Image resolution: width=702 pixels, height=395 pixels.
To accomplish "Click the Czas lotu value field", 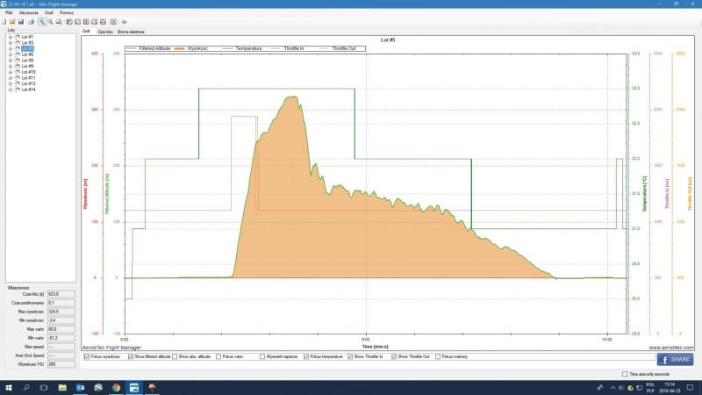I will (x=60, y=294).
